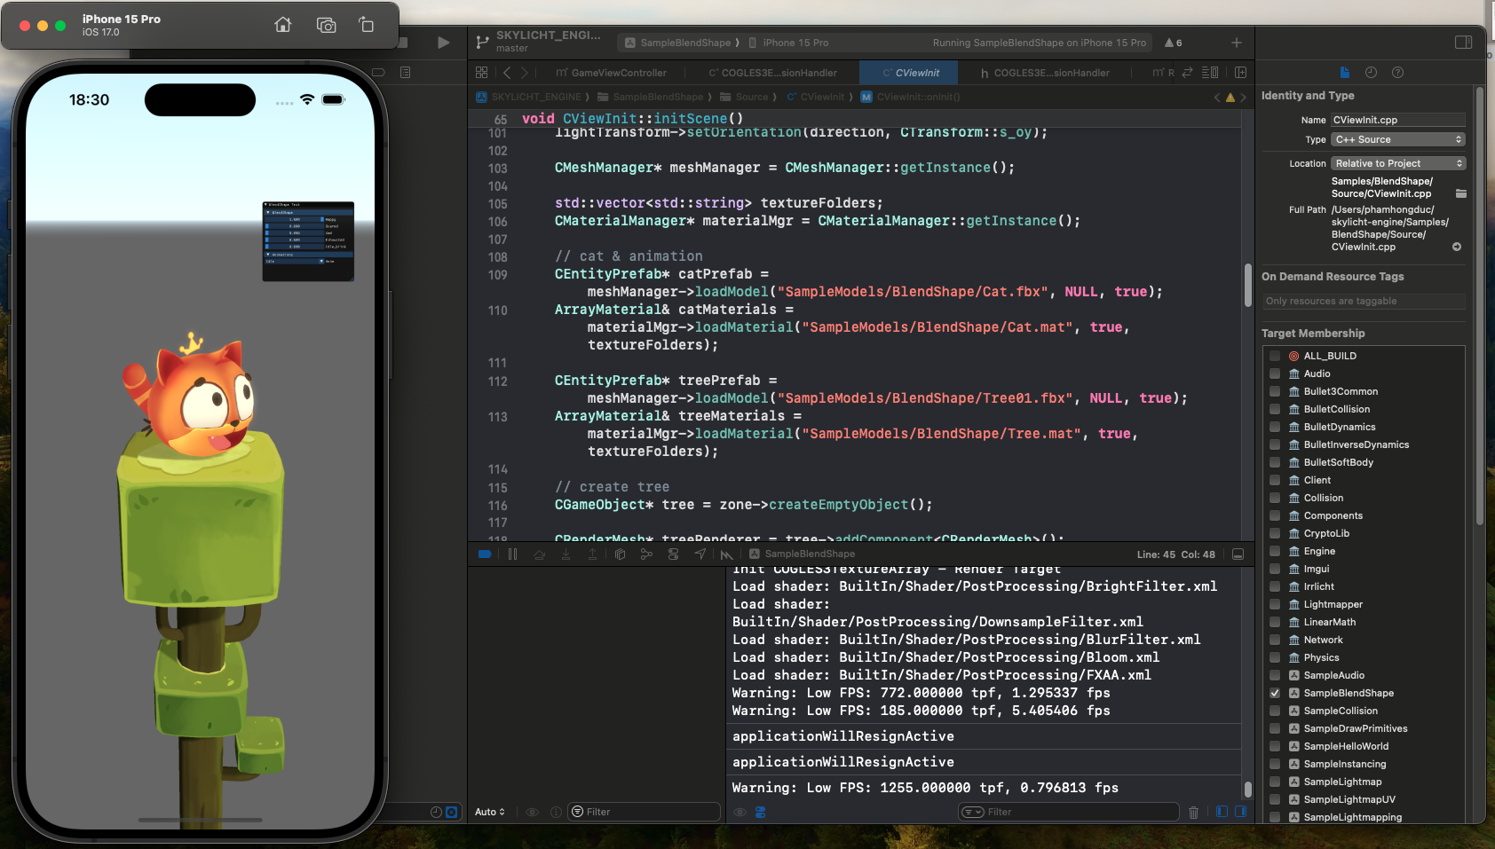Pause program execution
Image resolution: width=1495 pixels, height=849 pixels.
pos(512,554)
